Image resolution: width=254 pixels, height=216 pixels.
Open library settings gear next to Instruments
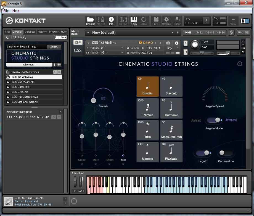click(x=59, y=64)
